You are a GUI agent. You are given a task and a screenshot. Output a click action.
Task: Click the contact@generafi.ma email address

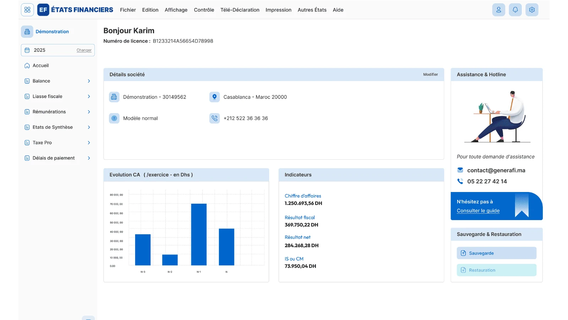click(496, 170)
